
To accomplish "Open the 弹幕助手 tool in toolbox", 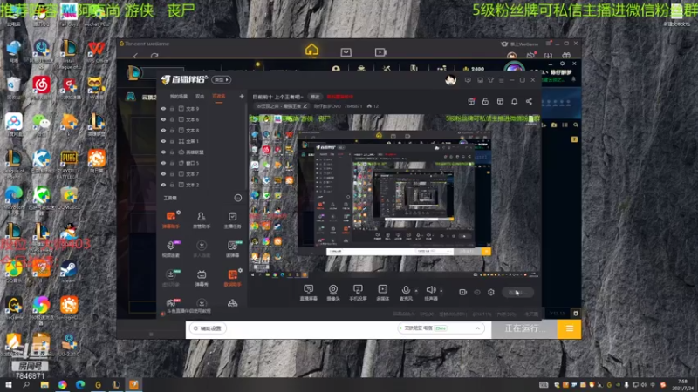I will tap(170, 220).
